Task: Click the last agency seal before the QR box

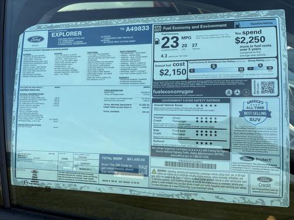Action: click(246, 92)
